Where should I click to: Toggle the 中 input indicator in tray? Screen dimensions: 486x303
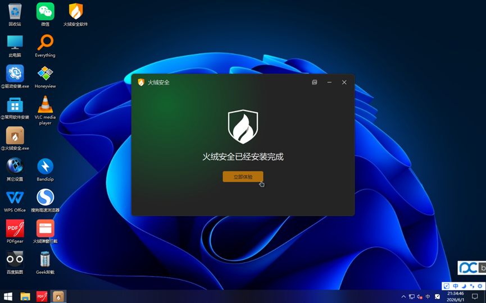[428, 296]
